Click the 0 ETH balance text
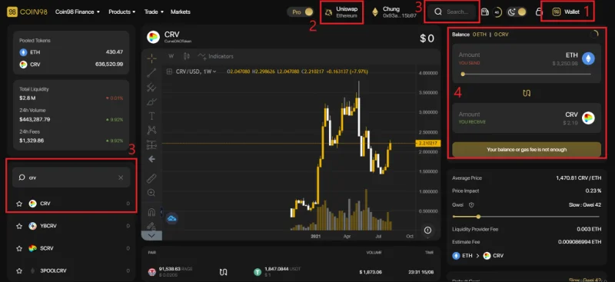 [x=479, y=34]
